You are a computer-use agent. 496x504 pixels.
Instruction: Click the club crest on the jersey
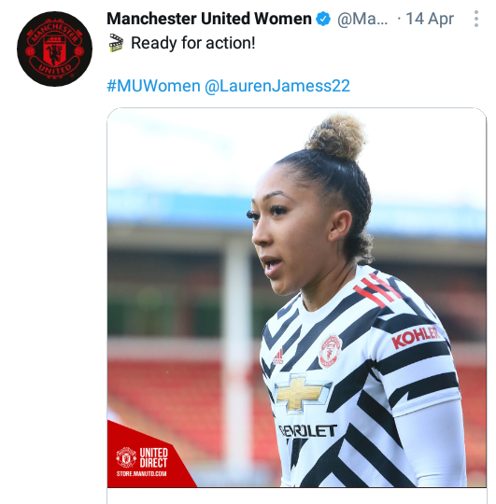click(330, 351)
